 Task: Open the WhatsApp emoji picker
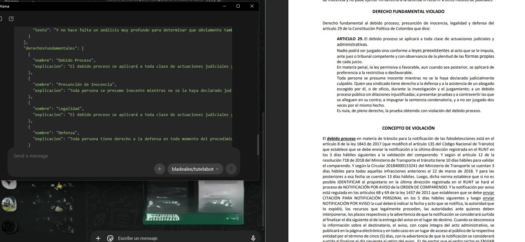(110, 238)
